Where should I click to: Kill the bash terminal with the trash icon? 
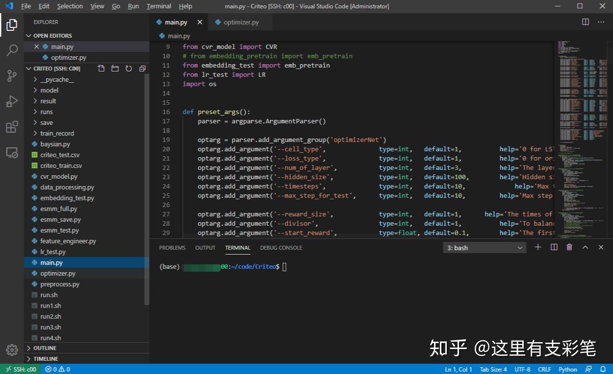point(569,247)
